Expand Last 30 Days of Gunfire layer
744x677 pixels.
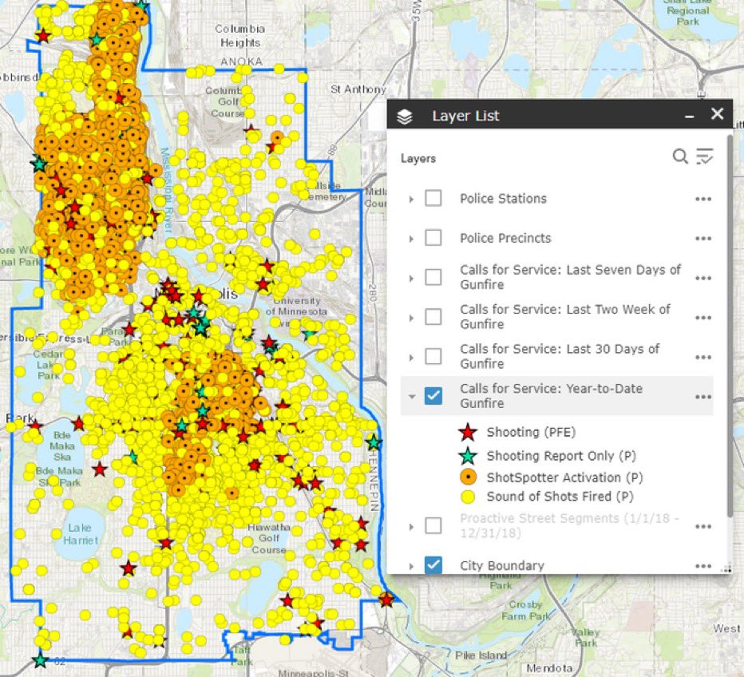click(411, 357)
